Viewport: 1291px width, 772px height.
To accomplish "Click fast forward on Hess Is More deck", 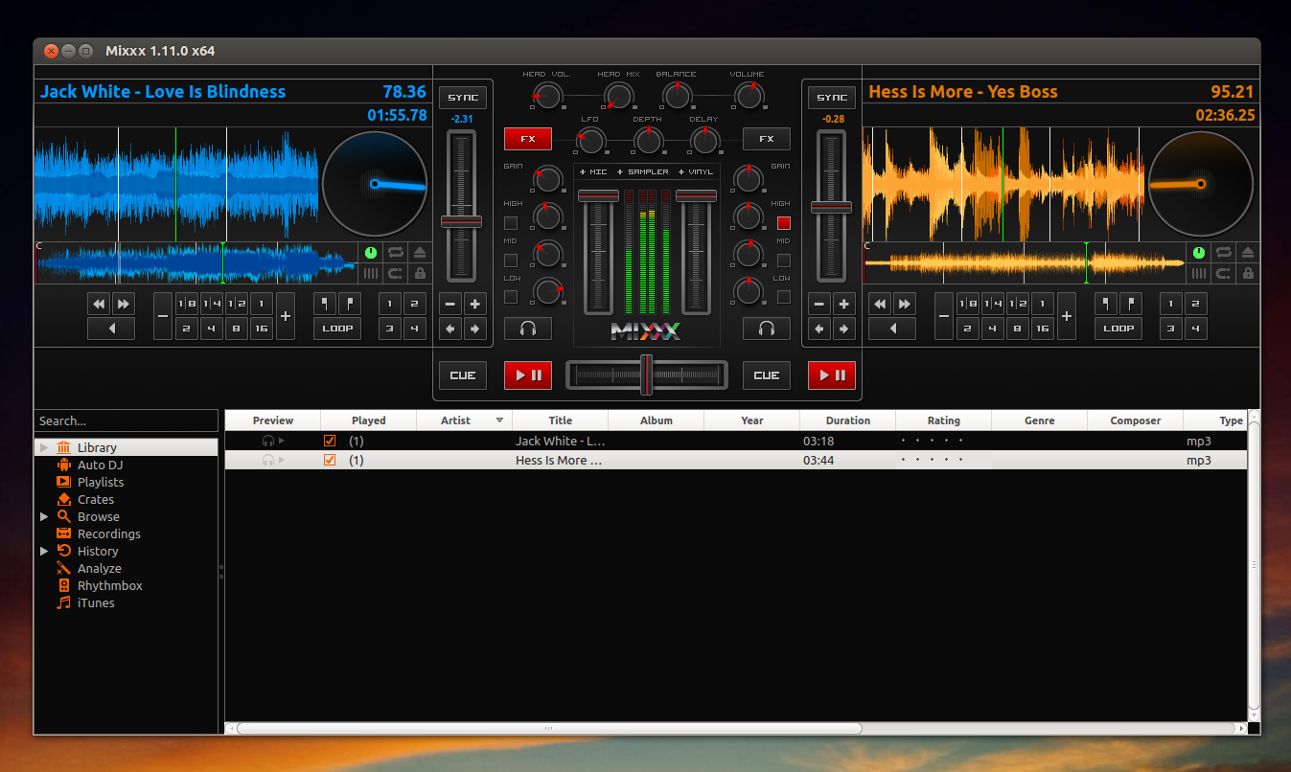I will coord(904,305).
